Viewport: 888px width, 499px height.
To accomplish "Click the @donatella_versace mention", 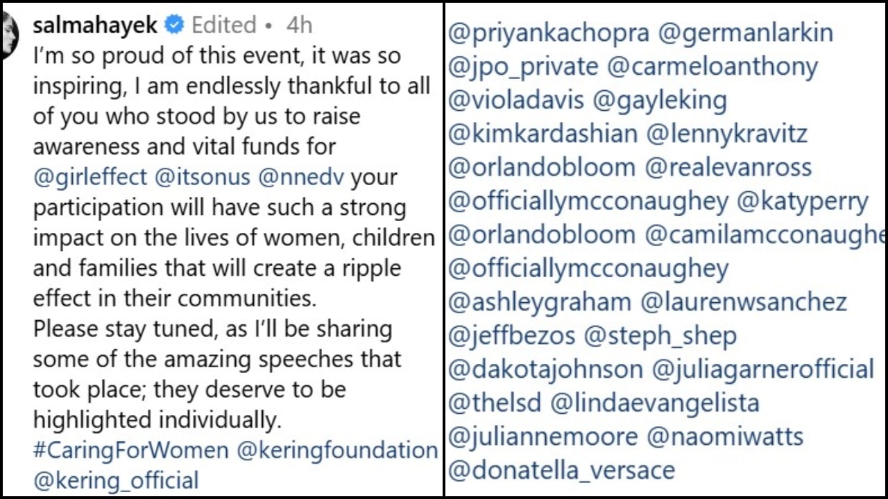I will 562,471.
